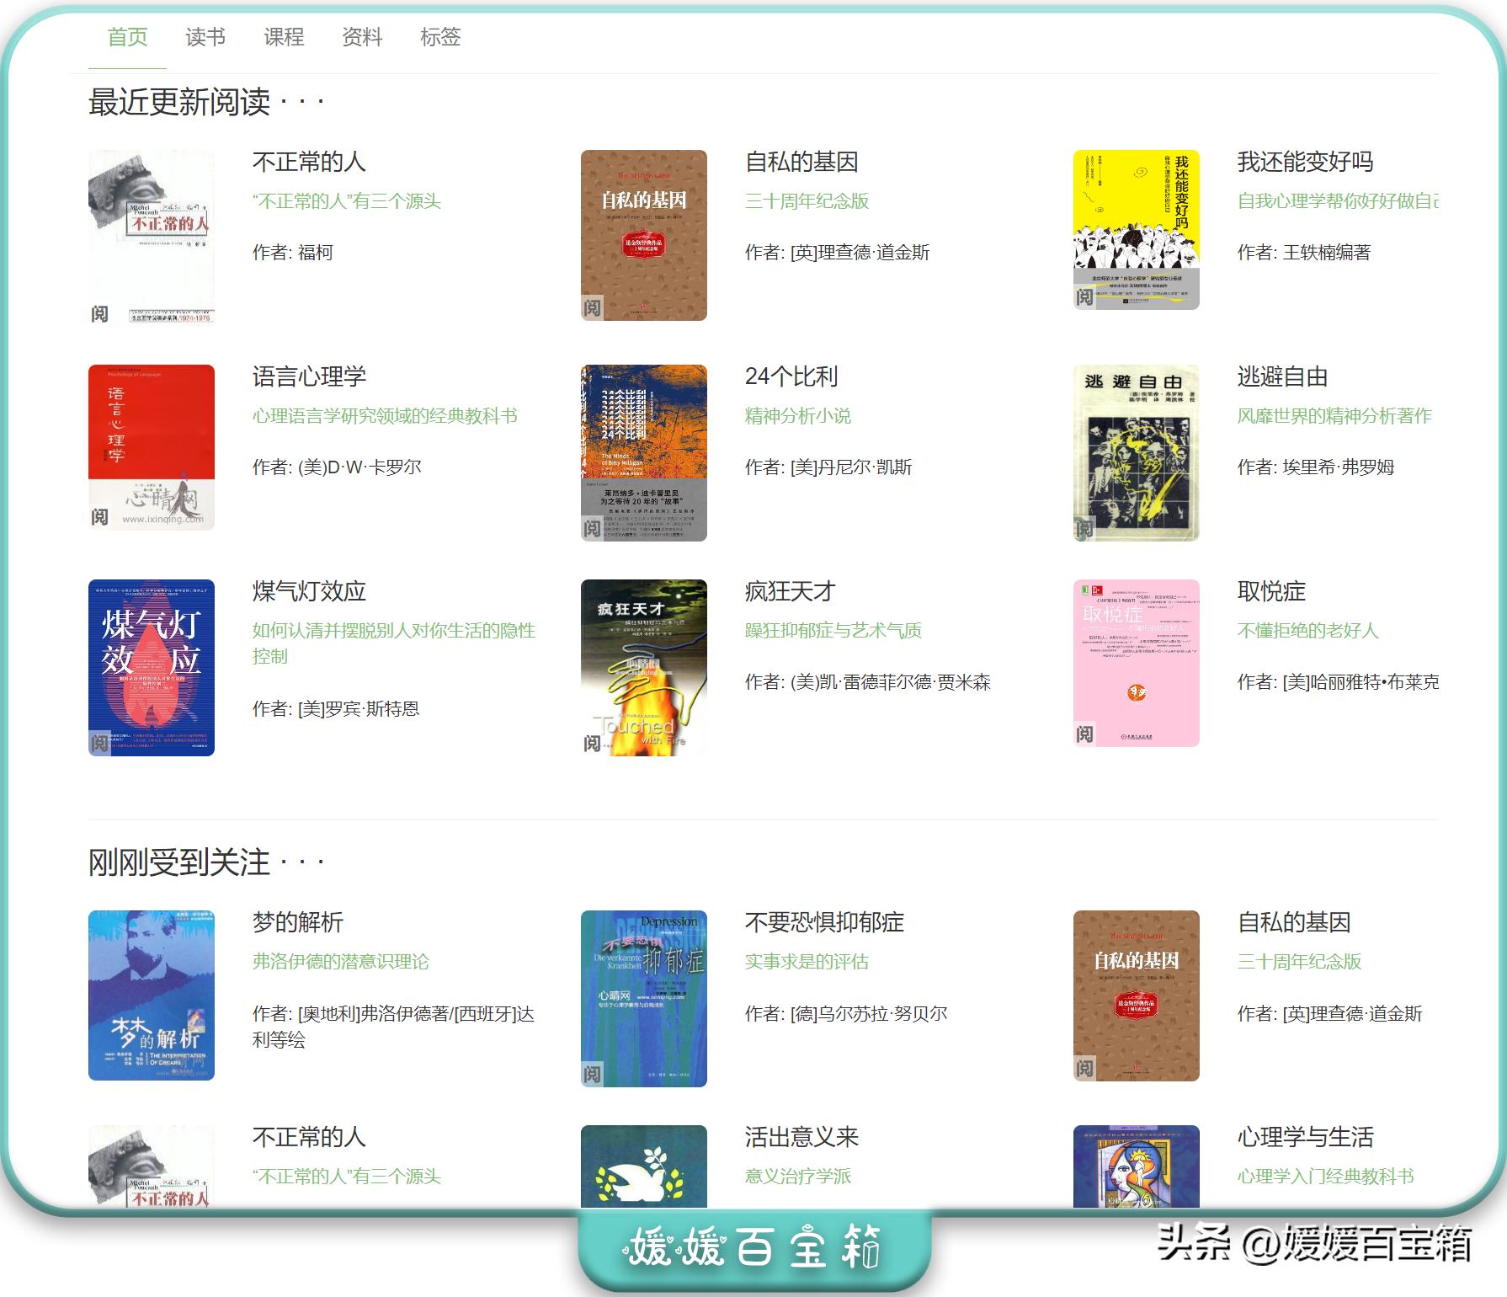View 语言心理学 book entry

pos(311,377)
